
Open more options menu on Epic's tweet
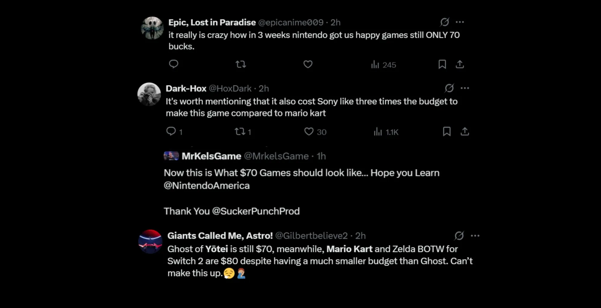pos(460,22)
